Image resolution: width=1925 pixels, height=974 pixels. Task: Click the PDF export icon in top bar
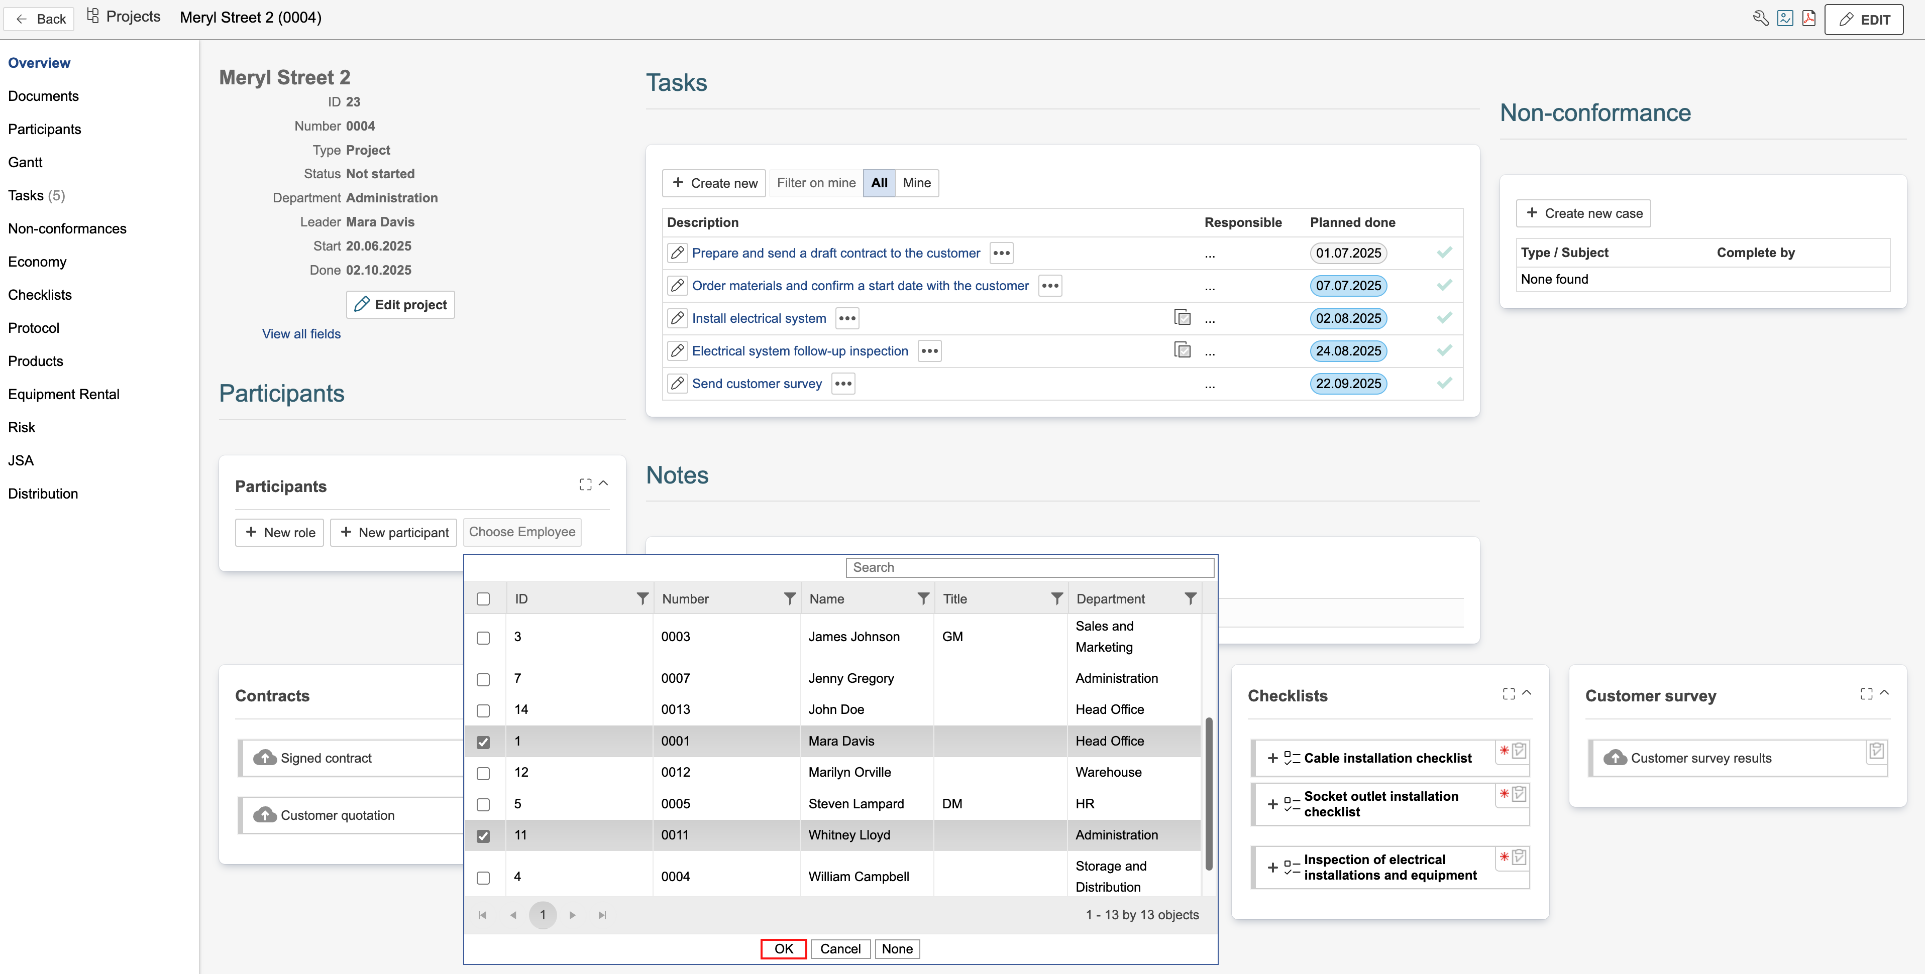[x=1808, y=18]
